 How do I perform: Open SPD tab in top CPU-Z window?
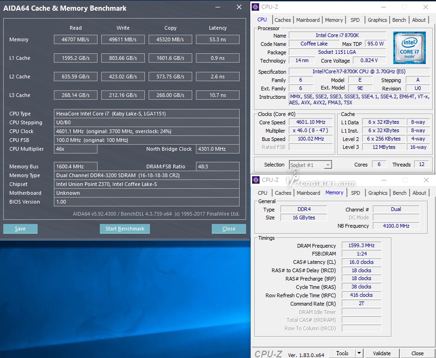click(x=355, y=20)
